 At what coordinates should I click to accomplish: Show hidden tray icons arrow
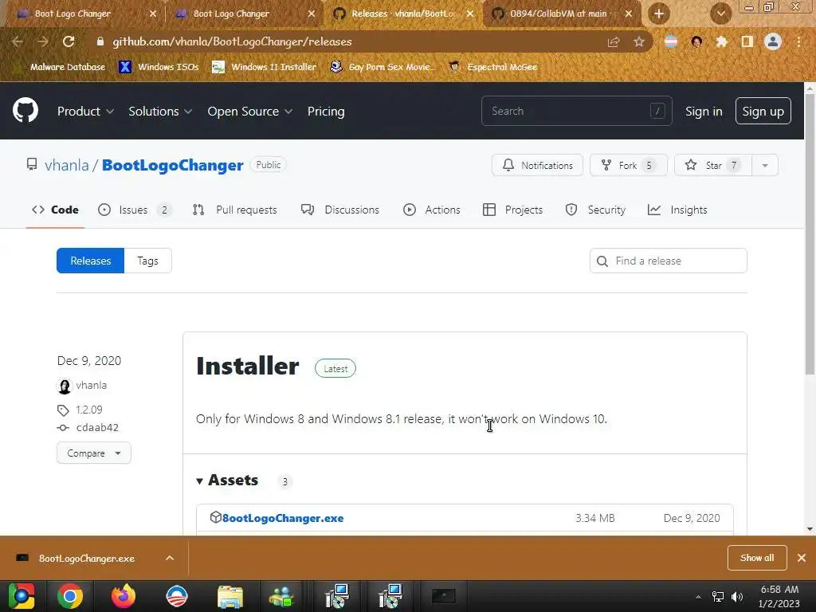tap(698, 597)
